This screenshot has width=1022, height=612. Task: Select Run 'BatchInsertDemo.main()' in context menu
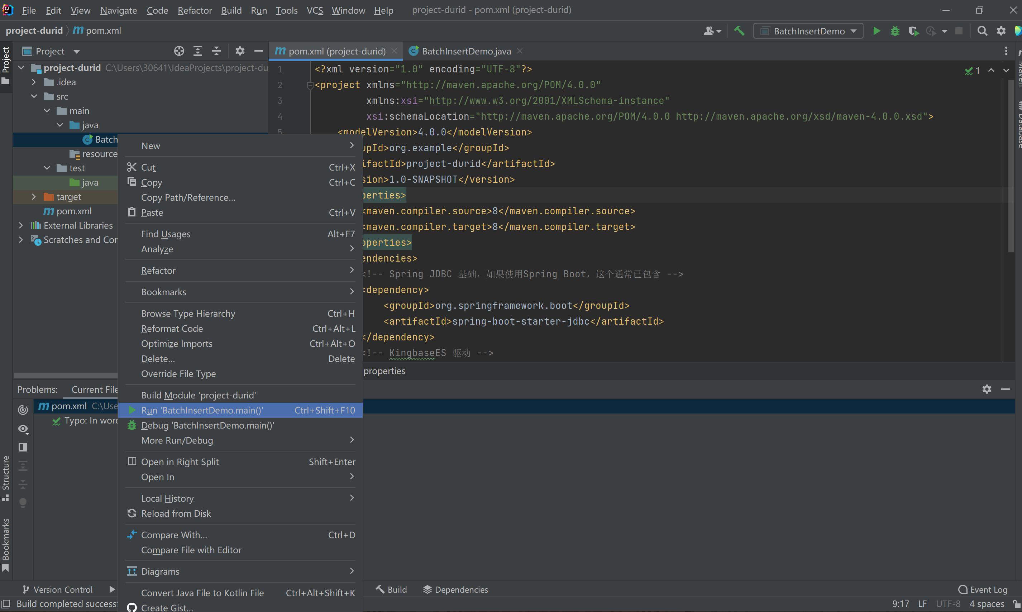point(202,410)
